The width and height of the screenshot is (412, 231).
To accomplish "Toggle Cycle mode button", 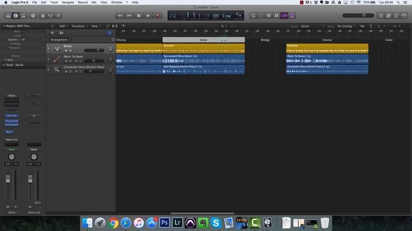I will (253, 15).
